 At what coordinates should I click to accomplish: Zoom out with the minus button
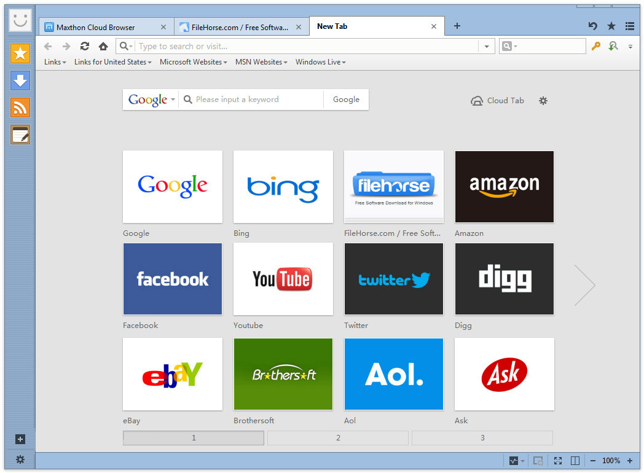pos(592,461)
